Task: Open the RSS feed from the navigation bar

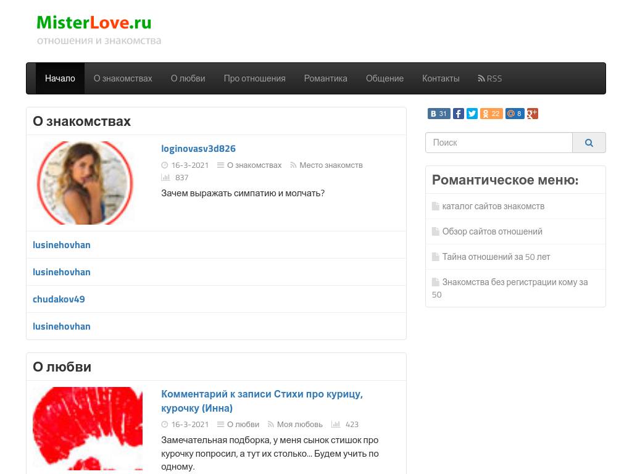Action: [489, 78]
